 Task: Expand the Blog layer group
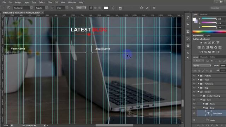(x=198, y=88)
